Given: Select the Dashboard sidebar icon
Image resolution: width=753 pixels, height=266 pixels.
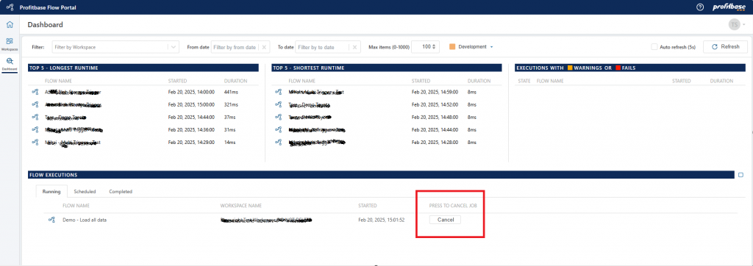Looking at the screenshot, I should [x=10, y=63].
